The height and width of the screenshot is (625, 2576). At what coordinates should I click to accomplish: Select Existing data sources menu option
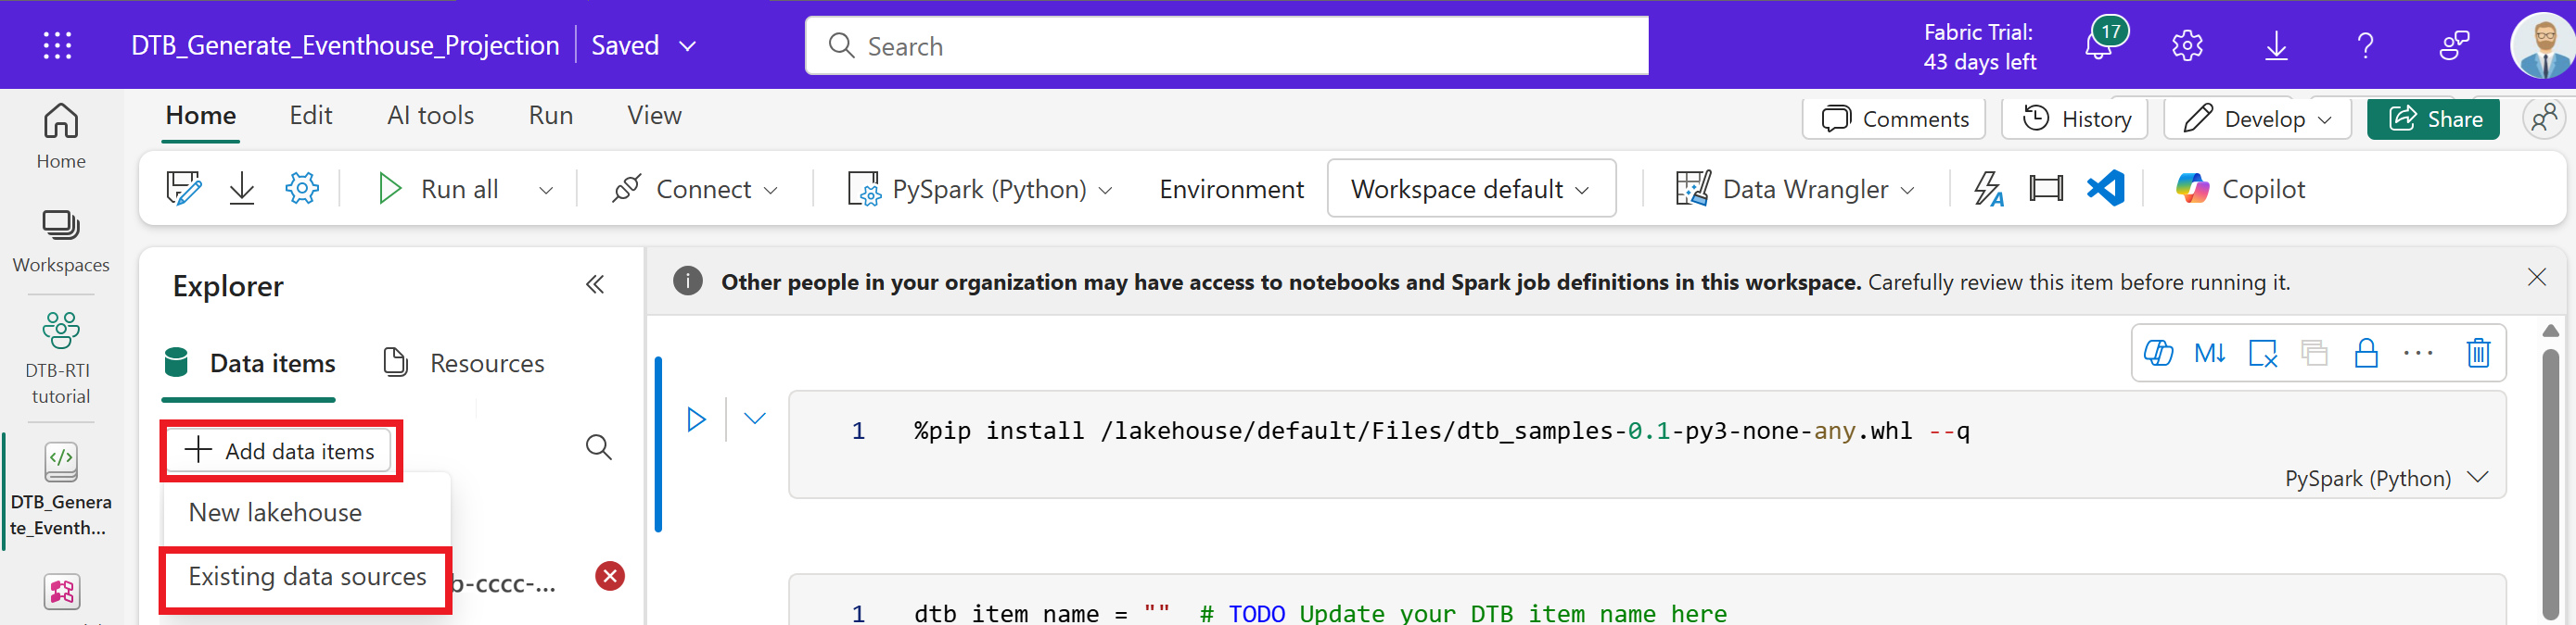coord(307,577)
